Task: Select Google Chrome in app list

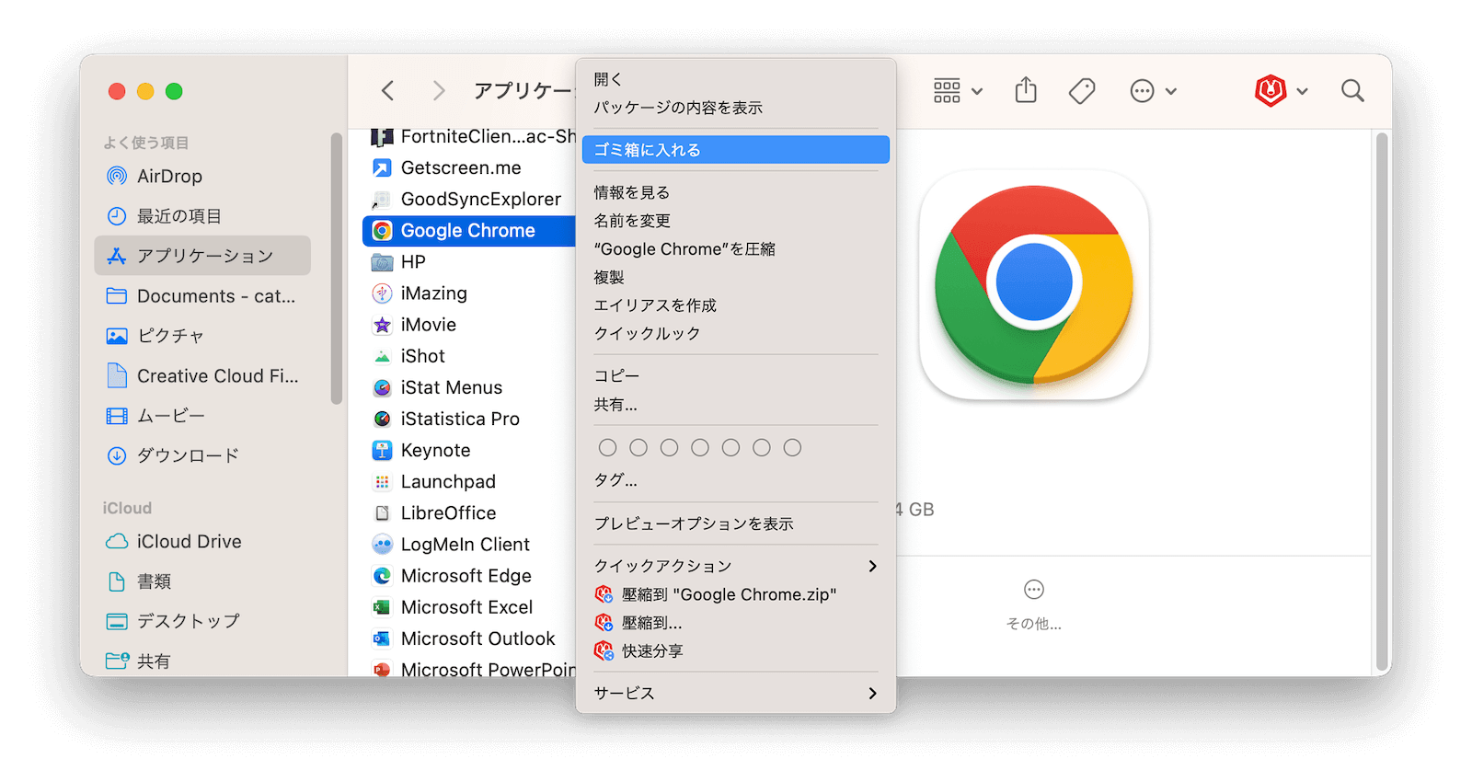Action: click(x=469, y=231)
